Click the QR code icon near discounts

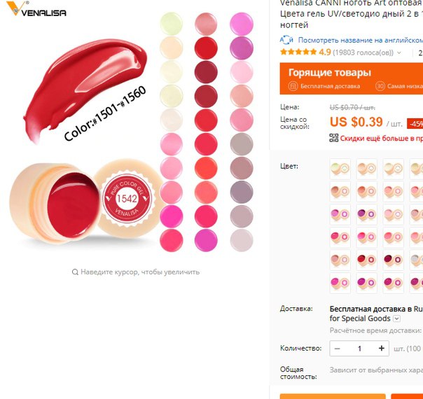pyautogui.click(x=333, y=138)
